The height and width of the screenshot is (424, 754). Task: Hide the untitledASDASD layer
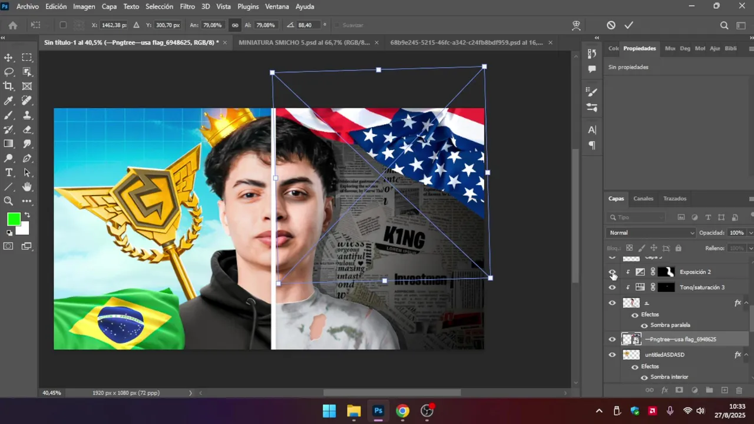612,355
